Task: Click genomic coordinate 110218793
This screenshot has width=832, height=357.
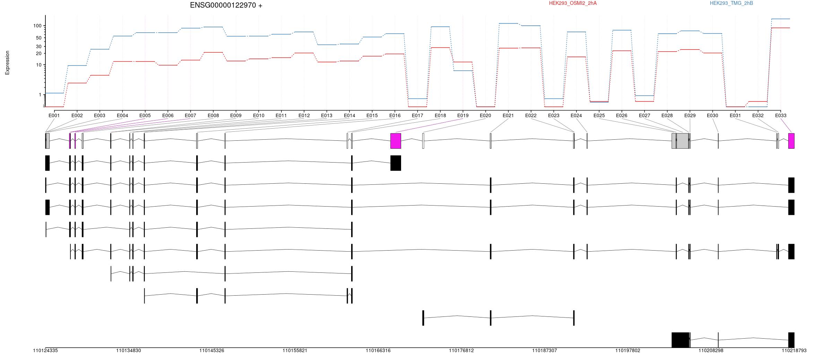Action: 794,351
